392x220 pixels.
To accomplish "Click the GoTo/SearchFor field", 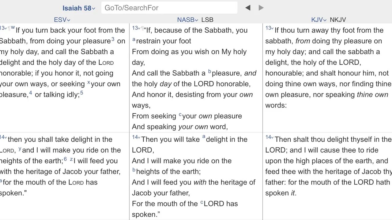I will pyautogui.click(x=169, y=8).
